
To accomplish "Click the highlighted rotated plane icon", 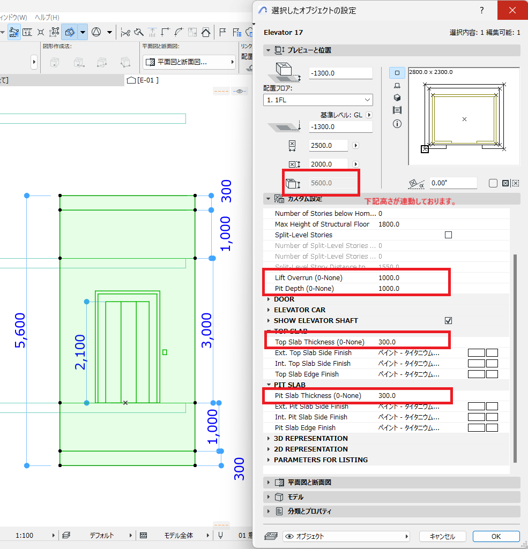I will point(70,33).
